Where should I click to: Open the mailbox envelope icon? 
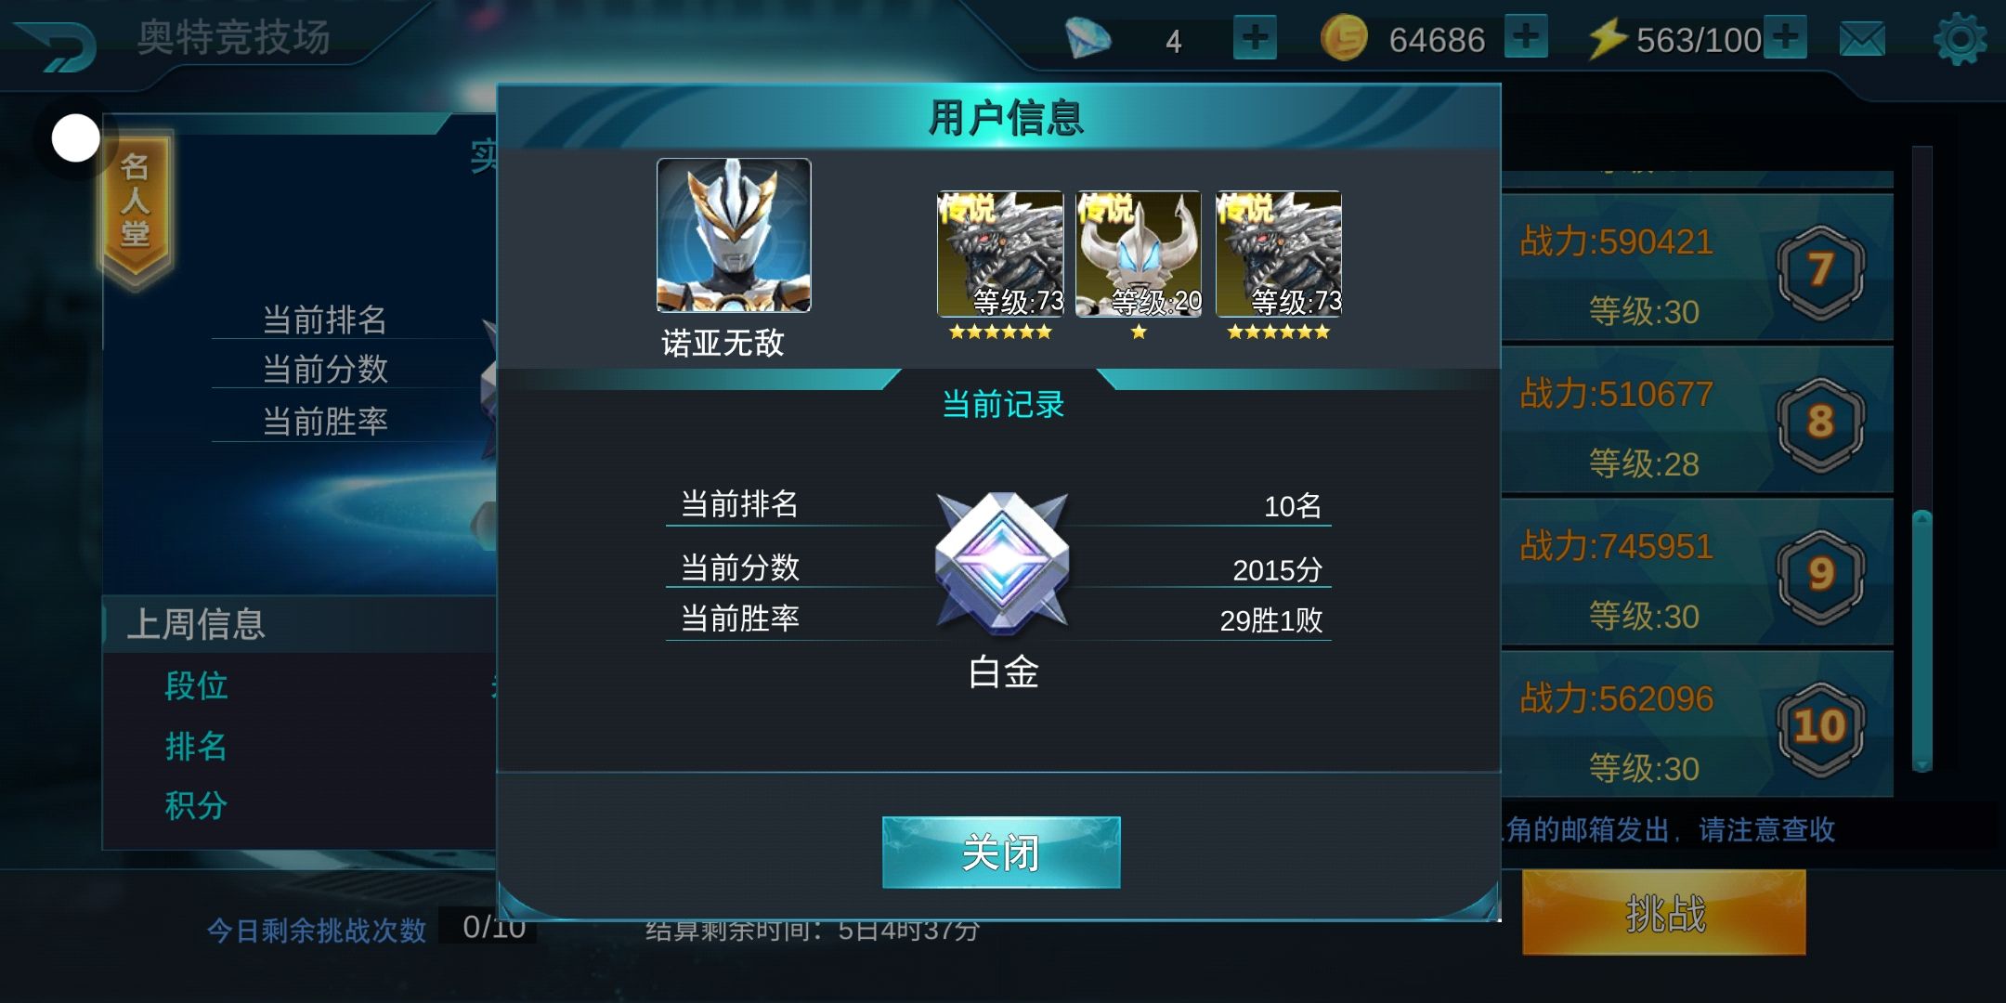click(x=1862, y=40)
